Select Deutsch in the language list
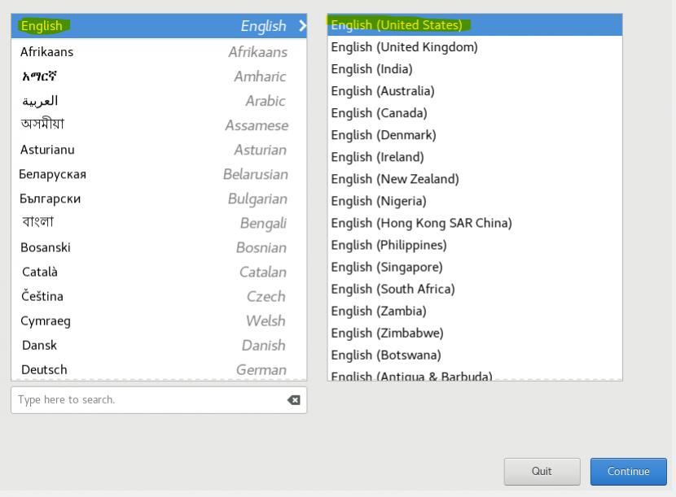This screenshot has width=676, height=497. pyautogui.click(x=159, y=369)
